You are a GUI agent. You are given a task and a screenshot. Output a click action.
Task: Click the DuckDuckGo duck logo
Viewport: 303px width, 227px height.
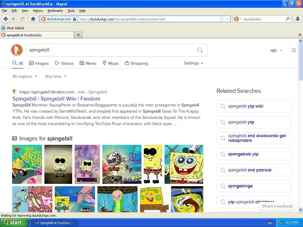click(17, 50)
